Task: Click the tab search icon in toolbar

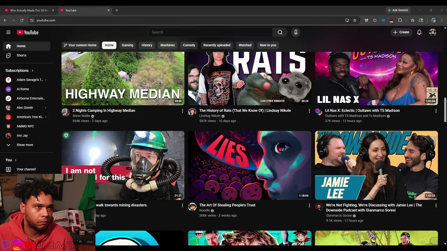Action: [x=421, y=20]
